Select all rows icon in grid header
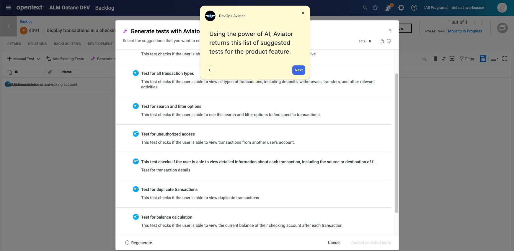 tap(10, 72)
